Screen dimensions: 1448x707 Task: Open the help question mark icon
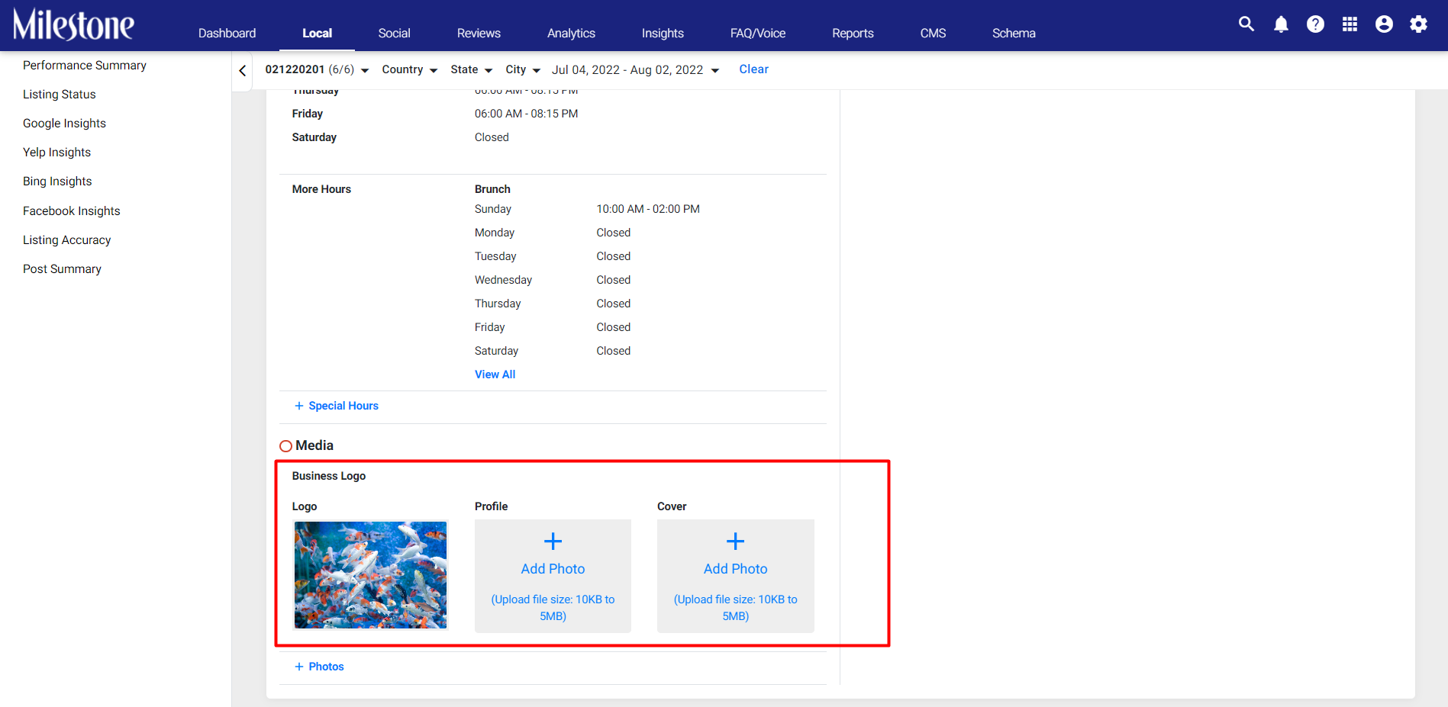(x=1315, y=24)
